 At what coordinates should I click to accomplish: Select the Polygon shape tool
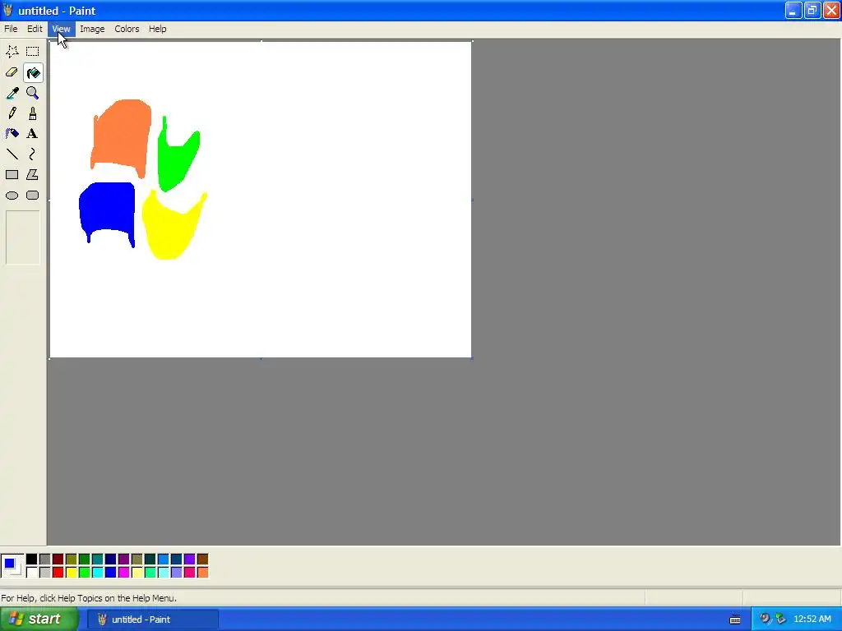pos(33,175)
